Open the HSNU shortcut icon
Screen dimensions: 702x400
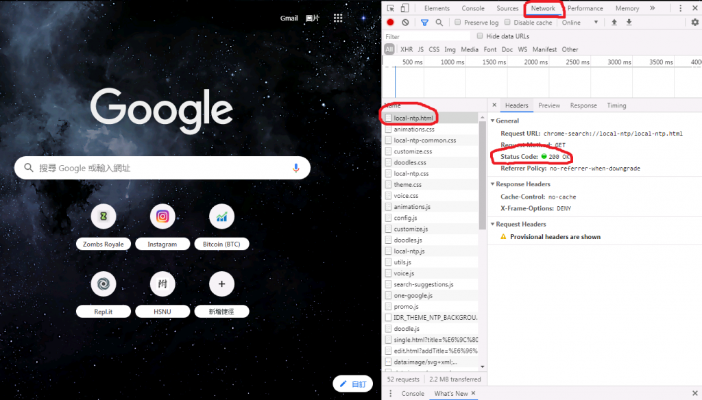162,284
